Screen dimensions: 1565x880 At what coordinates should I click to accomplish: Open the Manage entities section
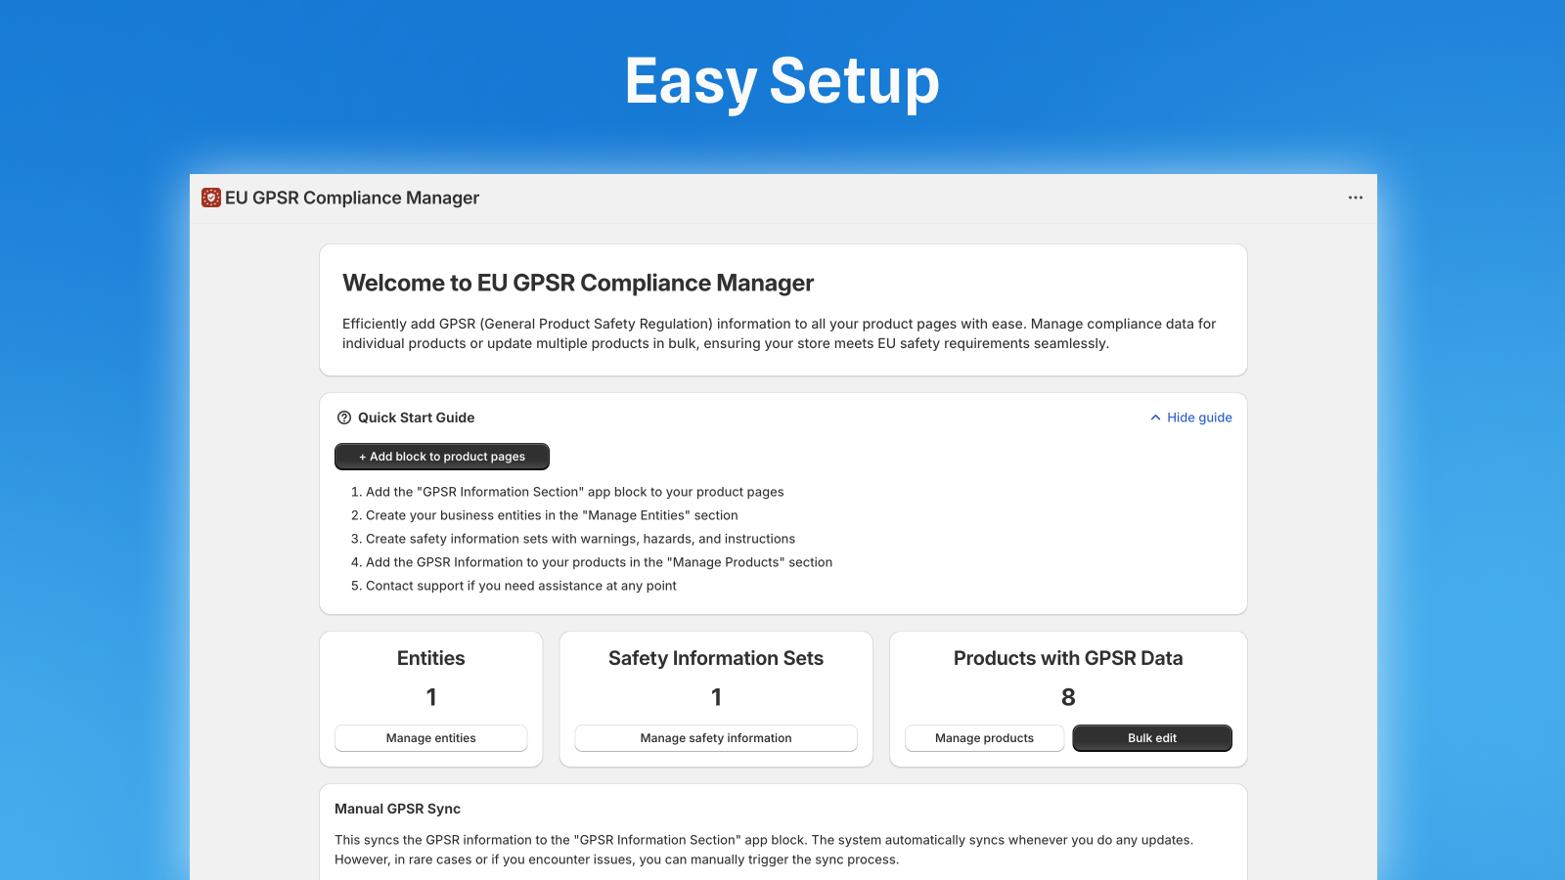tap(430, 738)
